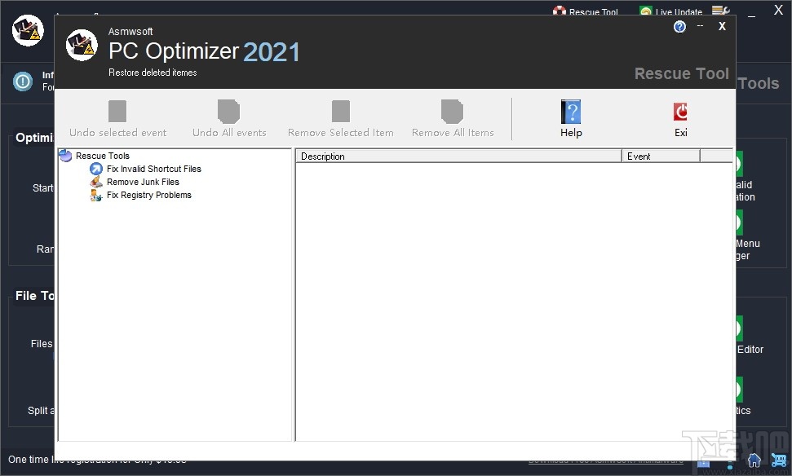This screenshot has width=792, height=476.
Task: Click the Remove All Items toolbar icon
Action: pos(453,112)
